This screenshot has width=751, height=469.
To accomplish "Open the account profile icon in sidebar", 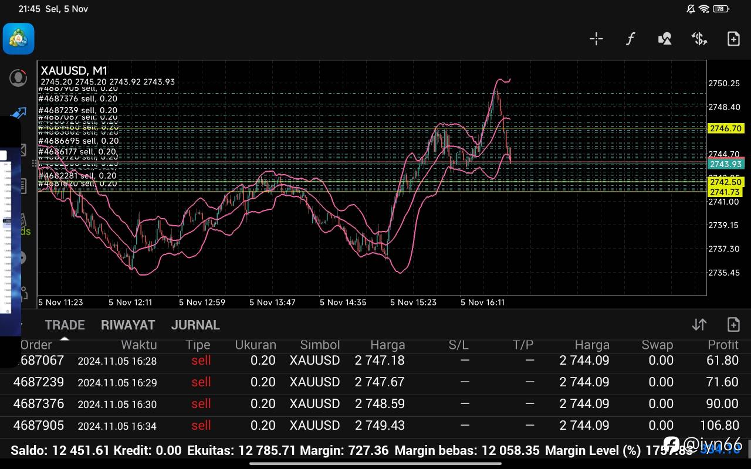I will [x=19, y=77].
